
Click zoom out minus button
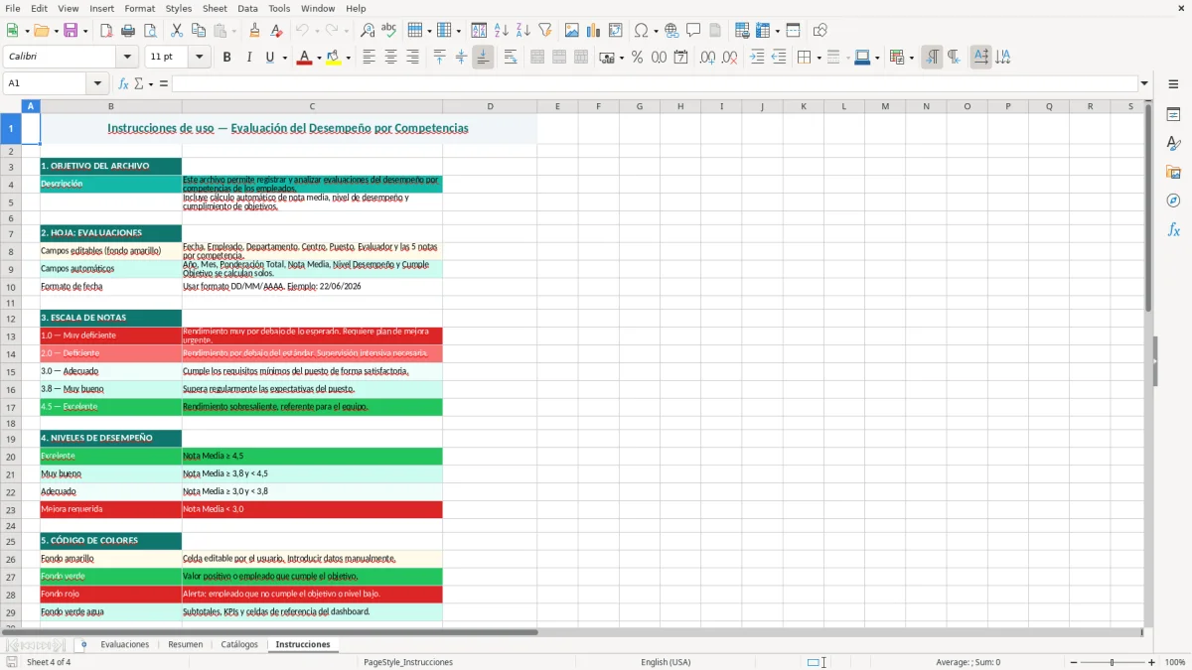point(1074,662)
